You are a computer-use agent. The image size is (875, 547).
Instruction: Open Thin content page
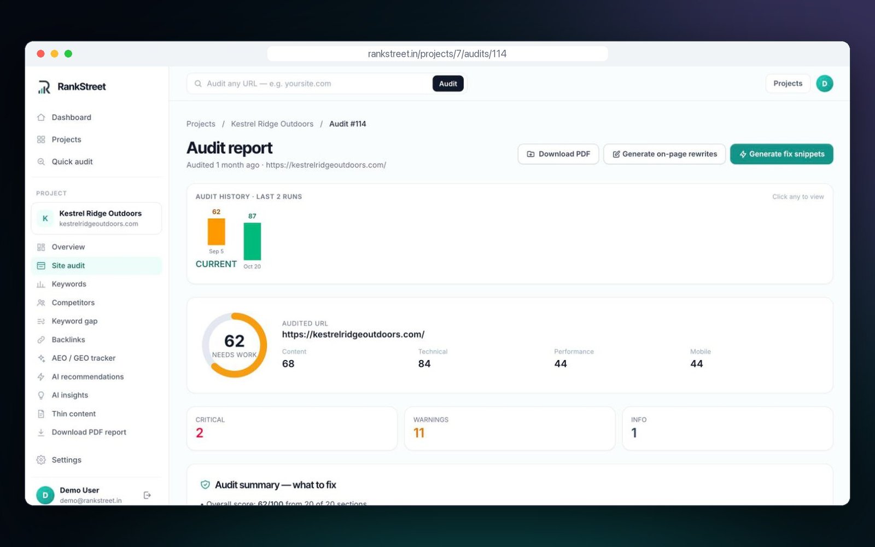[97, 414]
